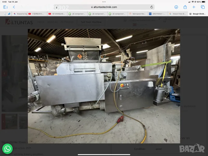Open WhatsApp chat bubble

(8, 149)
